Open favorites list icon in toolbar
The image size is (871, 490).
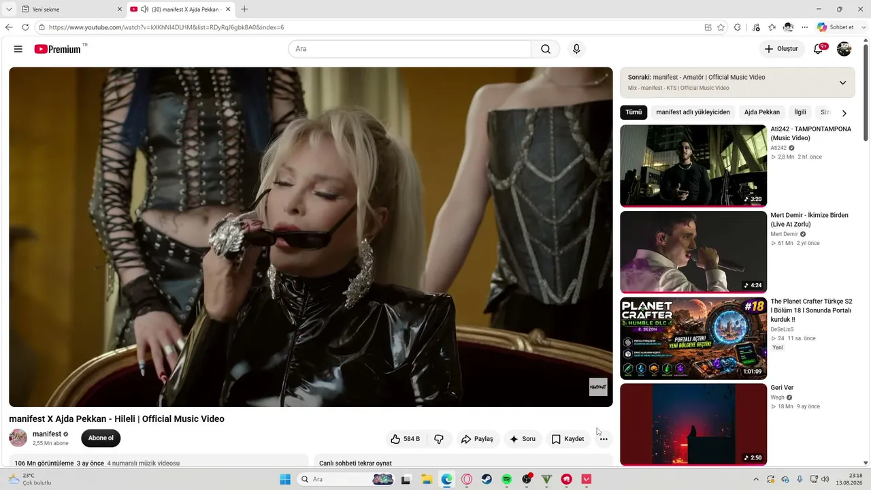point(772,27)
